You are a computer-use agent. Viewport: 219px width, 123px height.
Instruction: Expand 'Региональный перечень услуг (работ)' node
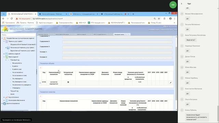[6, 47]
